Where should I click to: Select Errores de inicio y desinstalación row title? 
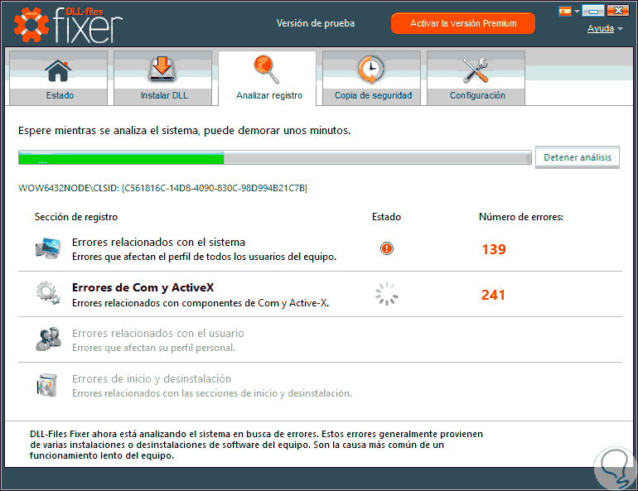point(152,379)
